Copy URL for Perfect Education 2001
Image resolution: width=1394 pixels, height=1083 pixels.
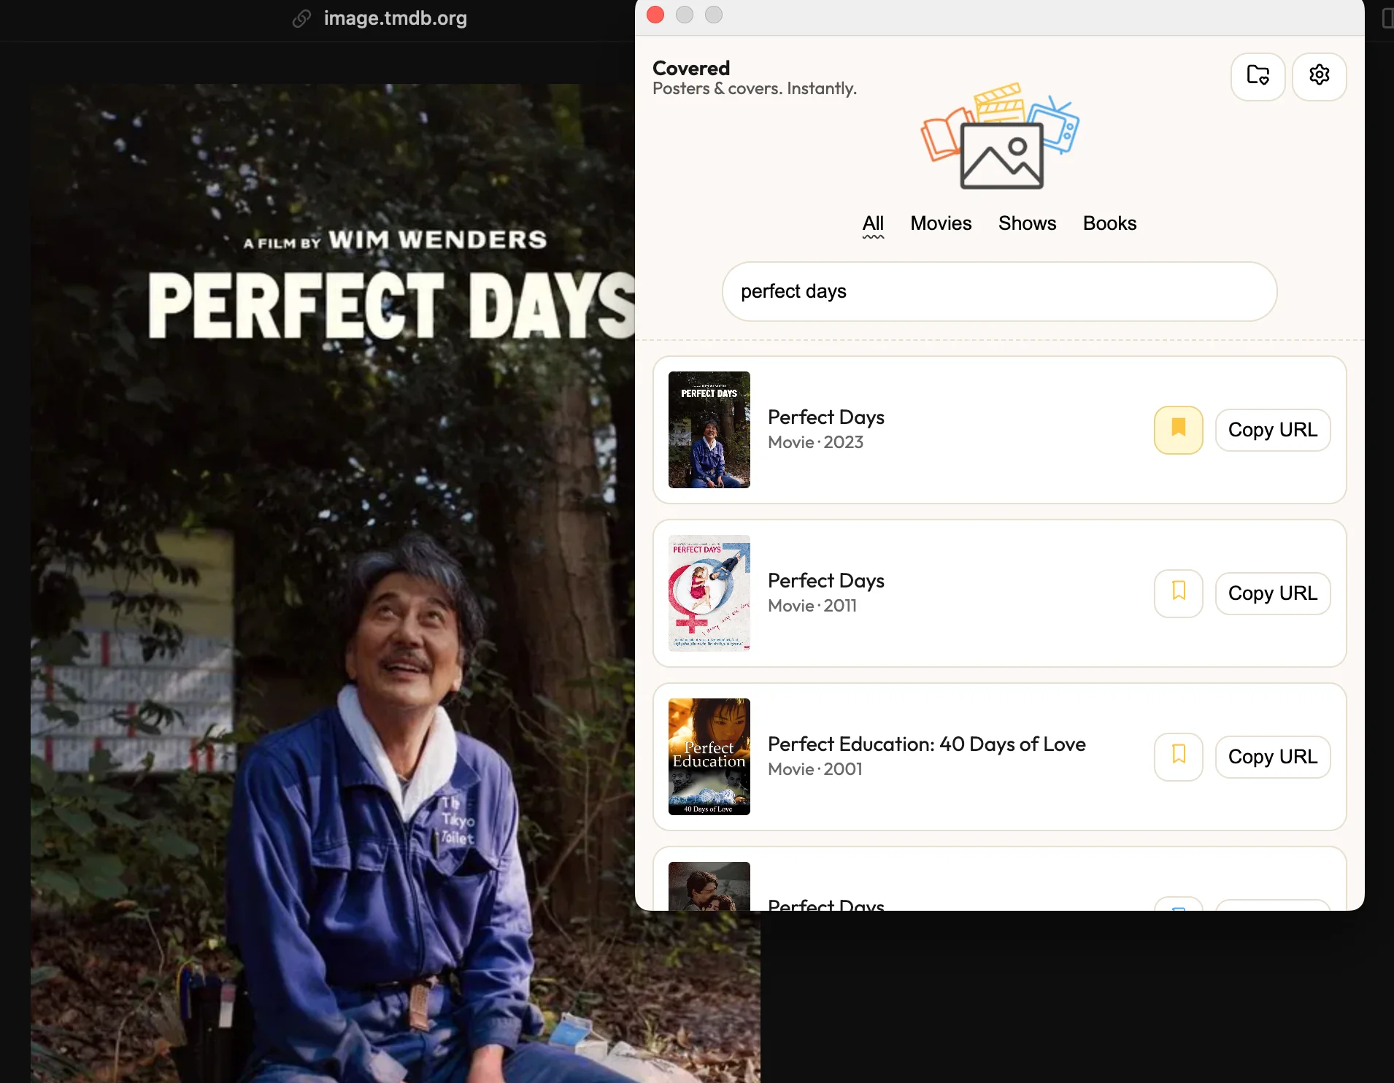pos(1272,757)
